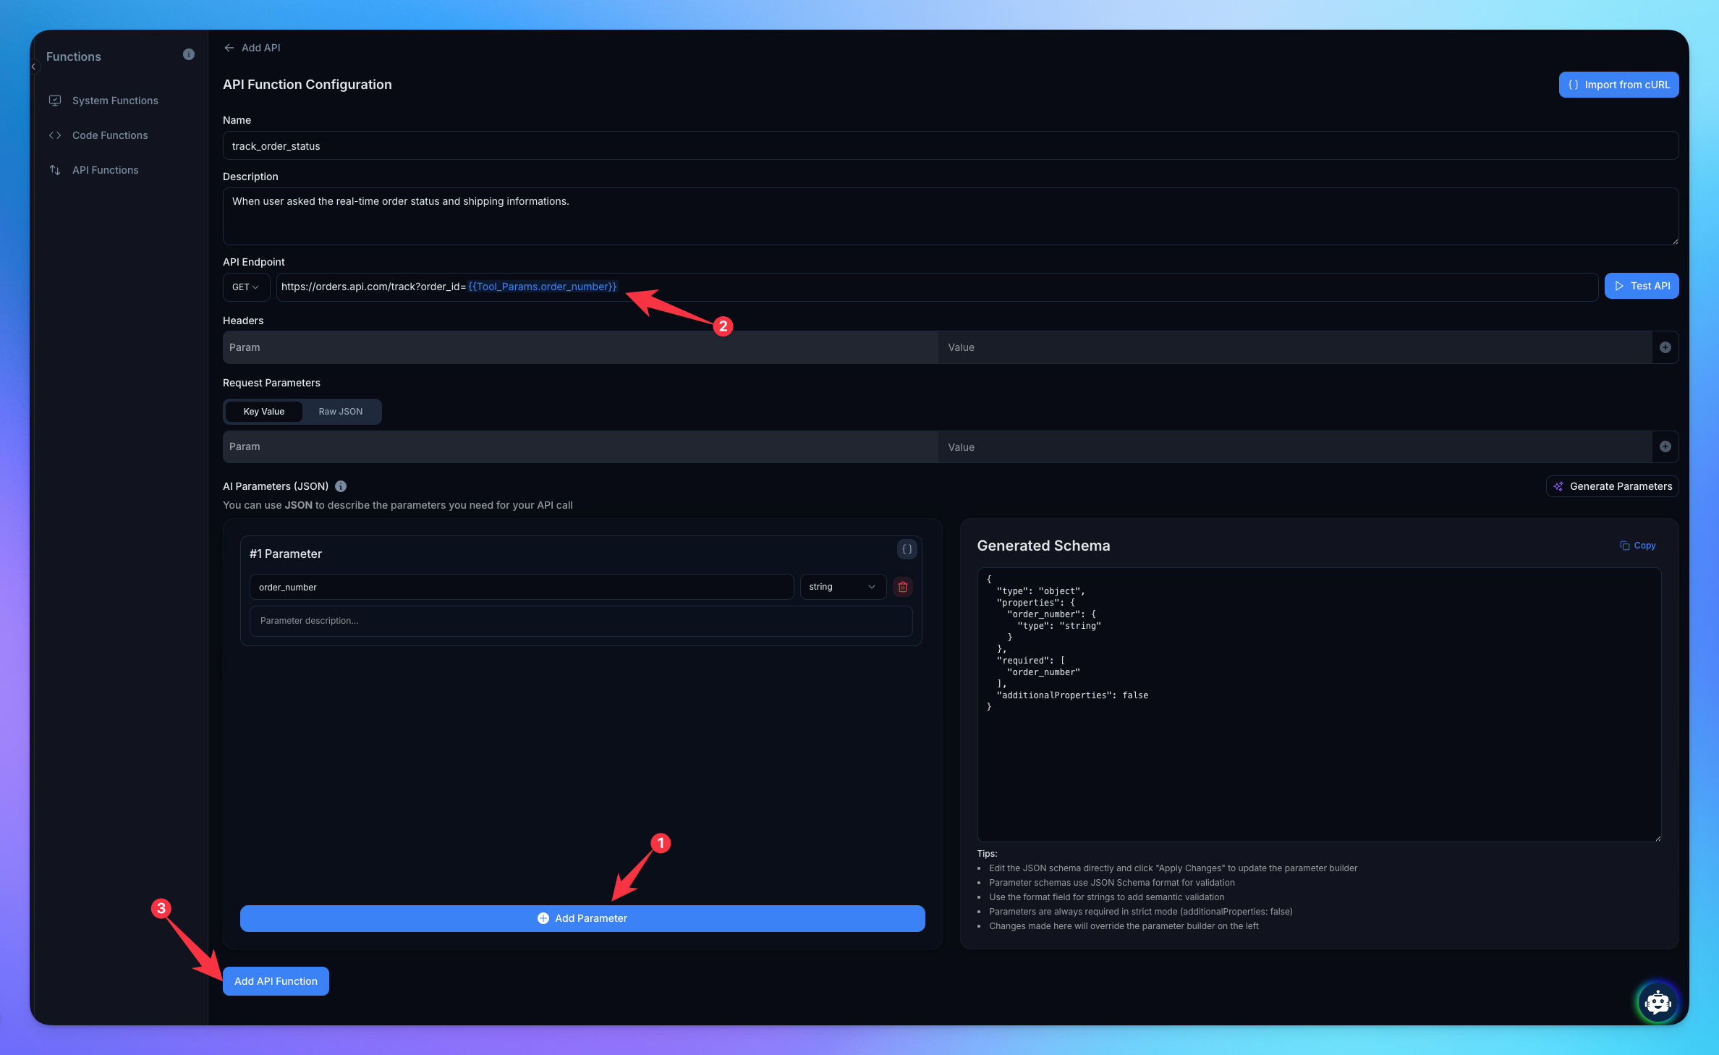Click the Functions info icon in sidebar
Image resolution: width=1719 pixels, height=1055 pixels.
(x=189, y=54)
